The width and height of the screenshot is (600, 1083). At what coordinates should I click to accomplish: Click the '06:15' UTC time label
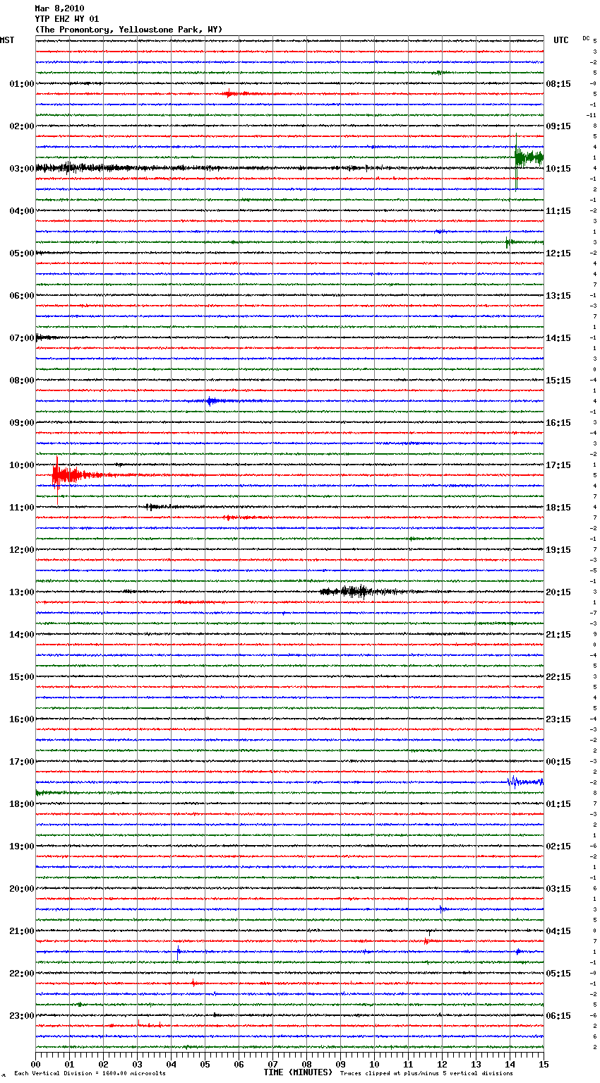[x=558, y=1016]
